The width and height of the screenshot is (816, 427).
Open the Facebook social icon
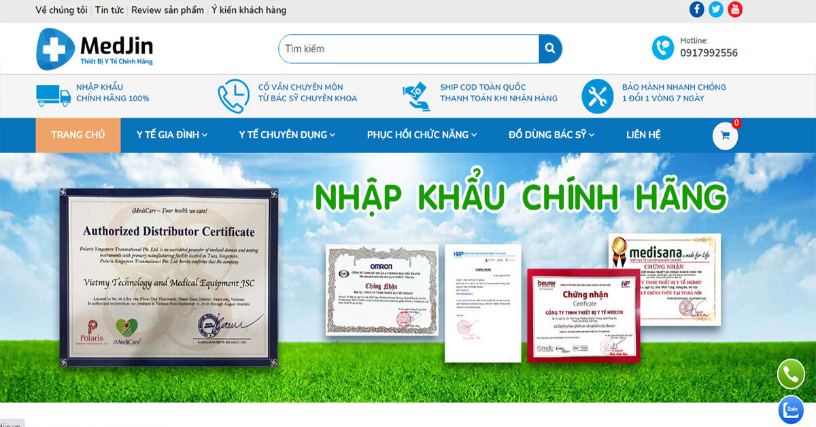[697, 10]
